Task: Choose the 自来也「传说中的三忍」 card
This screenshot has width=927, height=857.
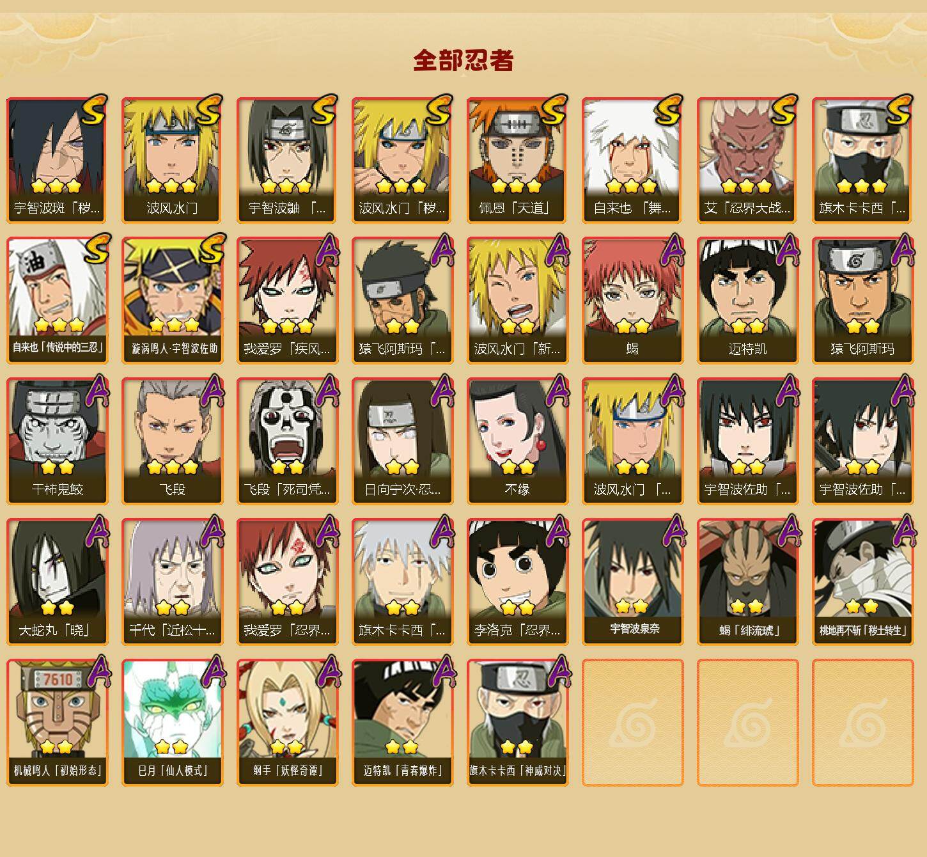Action: pyautogui.click(x=58, y=301)
